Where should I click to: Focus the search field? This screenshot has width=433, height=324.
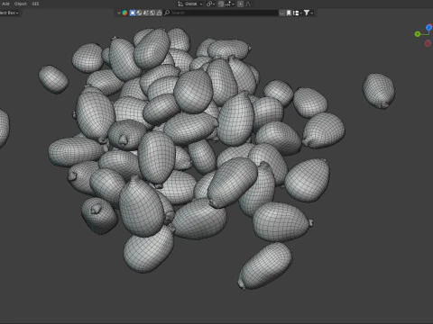(x=221, y=13)
